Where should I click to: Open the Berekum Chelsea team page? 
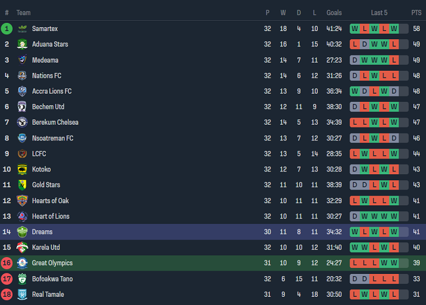click(x=55, y=123)
